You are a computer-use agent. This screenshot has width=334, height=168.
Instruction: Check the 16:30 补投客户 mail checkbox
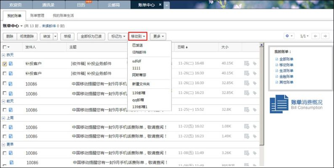[5, 73]
